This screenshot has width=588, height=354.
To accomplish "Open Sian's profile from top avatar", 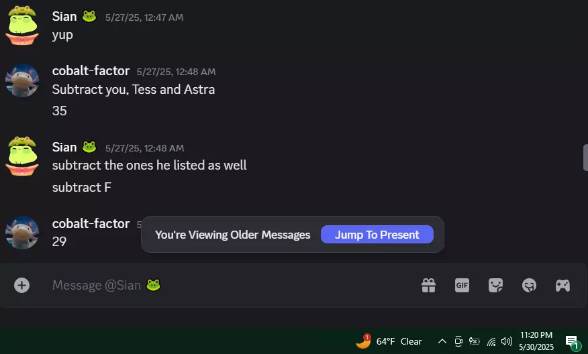I will [x=22, y=25].
